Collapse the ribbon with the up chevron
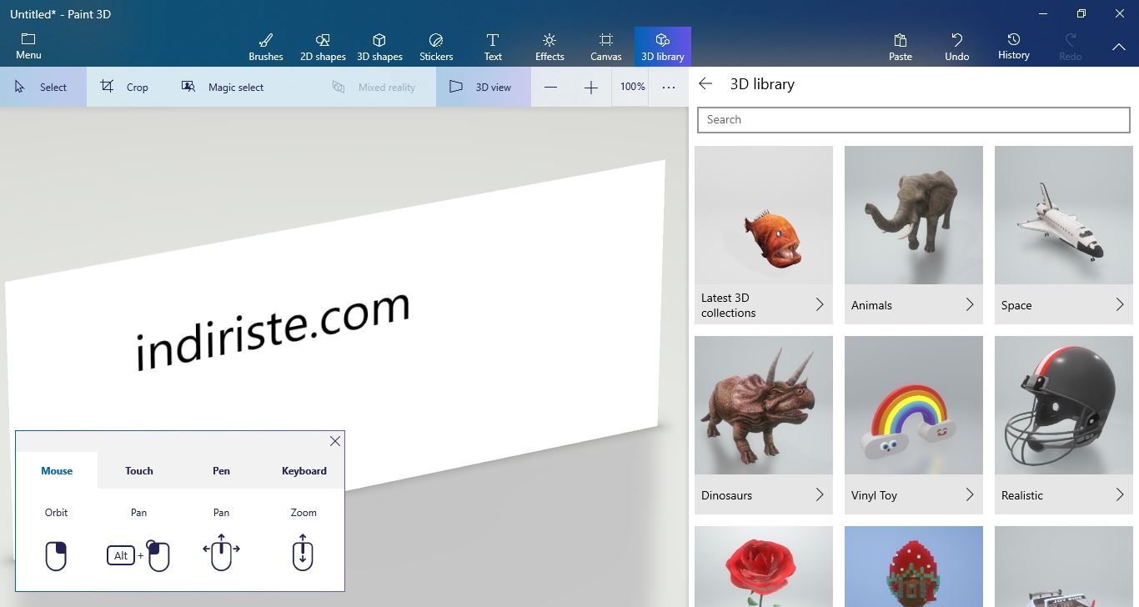 (x=1119, y=48)
